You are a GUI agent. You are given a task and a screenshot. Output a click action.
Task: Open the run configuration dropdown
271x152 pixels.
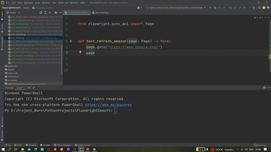(176, 8)
